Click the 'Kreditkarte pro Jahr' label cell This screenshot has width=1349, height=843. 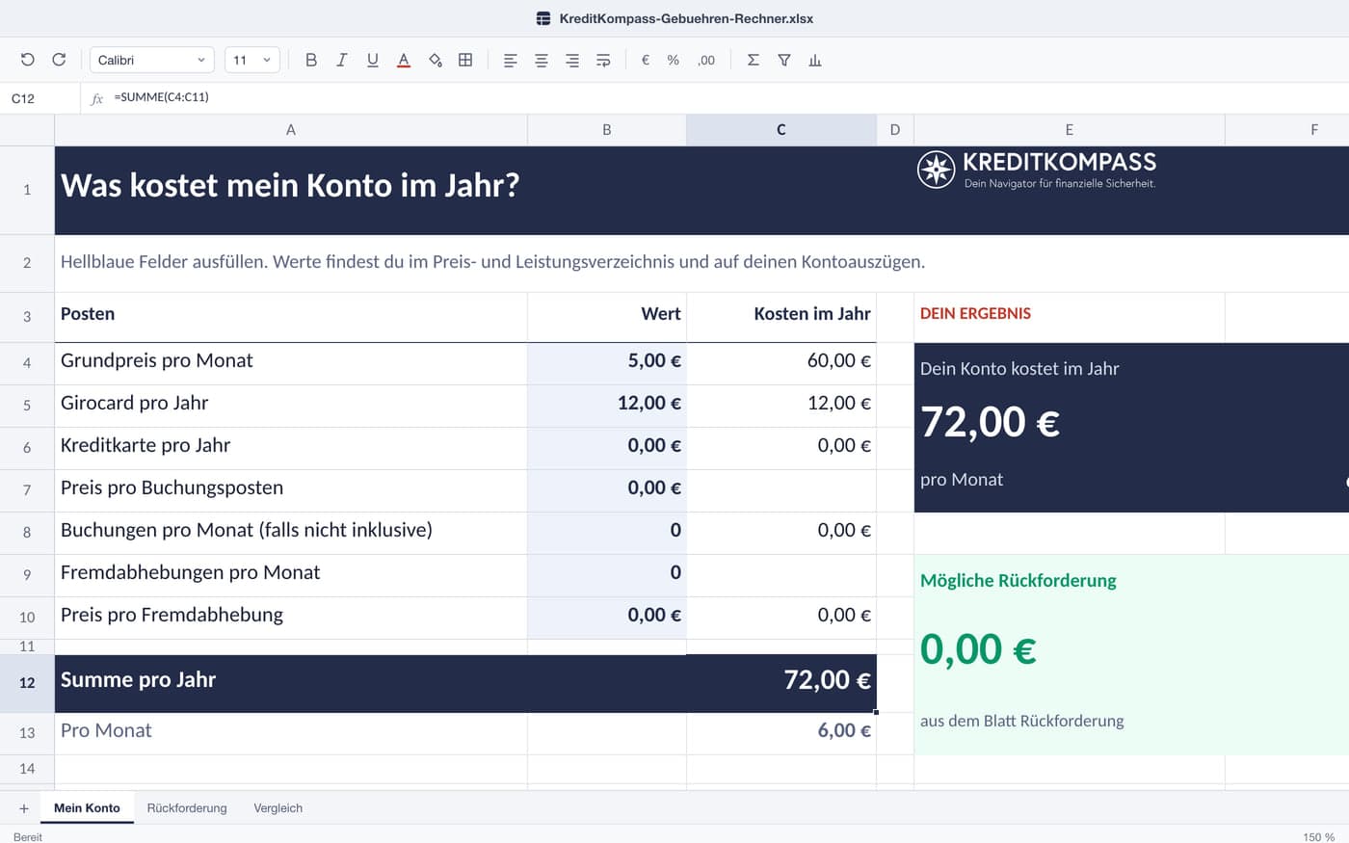pos(291,446)
